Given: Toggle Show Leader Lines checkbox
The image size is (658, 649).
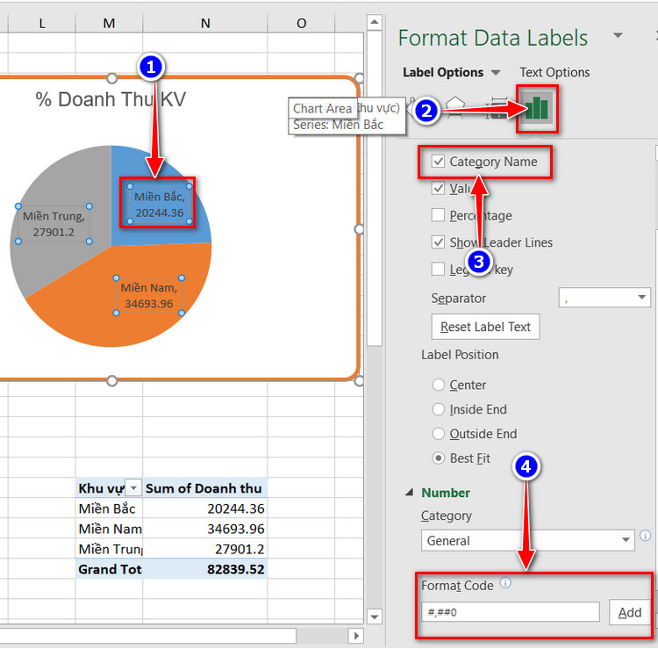Looking at the screenshot, I should (438, 242).
